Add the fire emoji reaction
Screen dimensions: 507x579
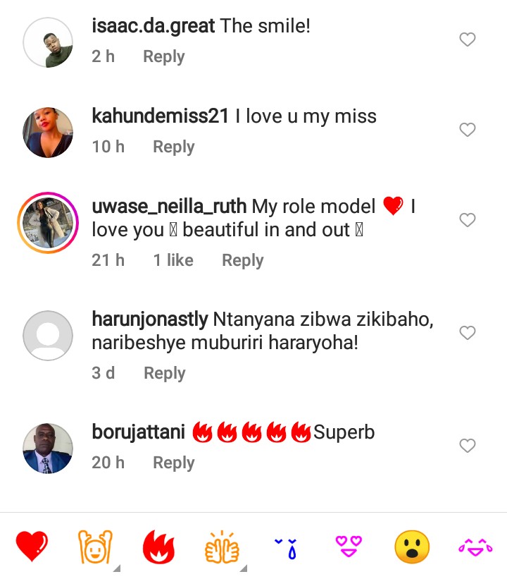coord(158,547)
